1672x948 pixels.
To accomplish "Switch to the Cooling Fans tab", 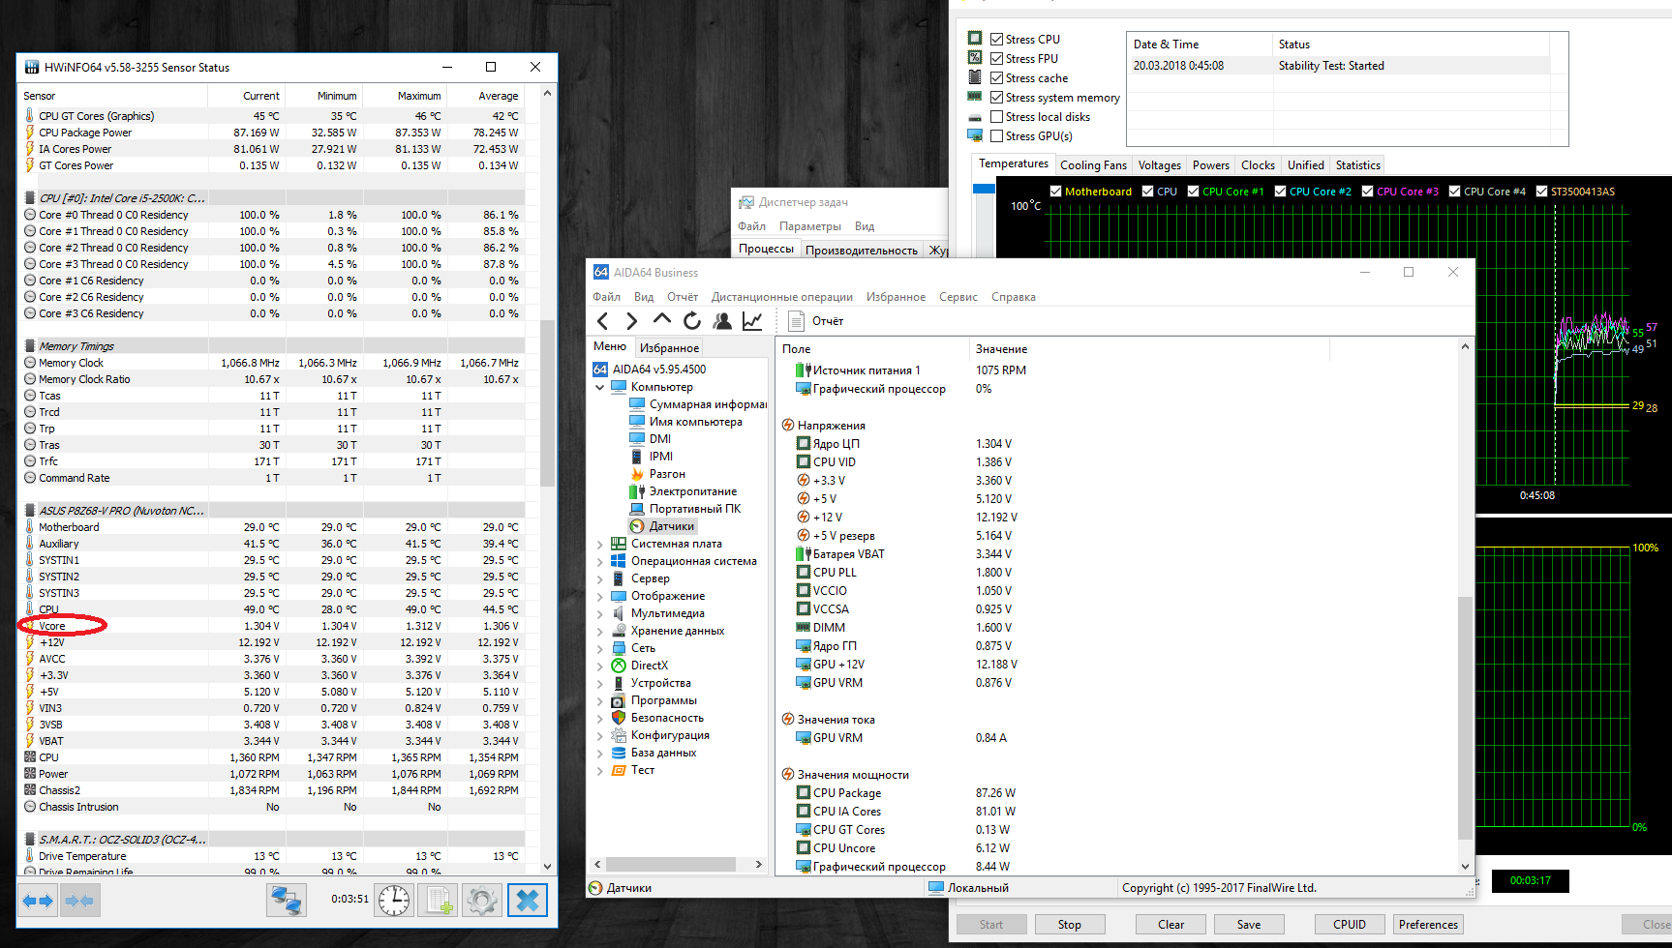I will [x=1094, y=165].
